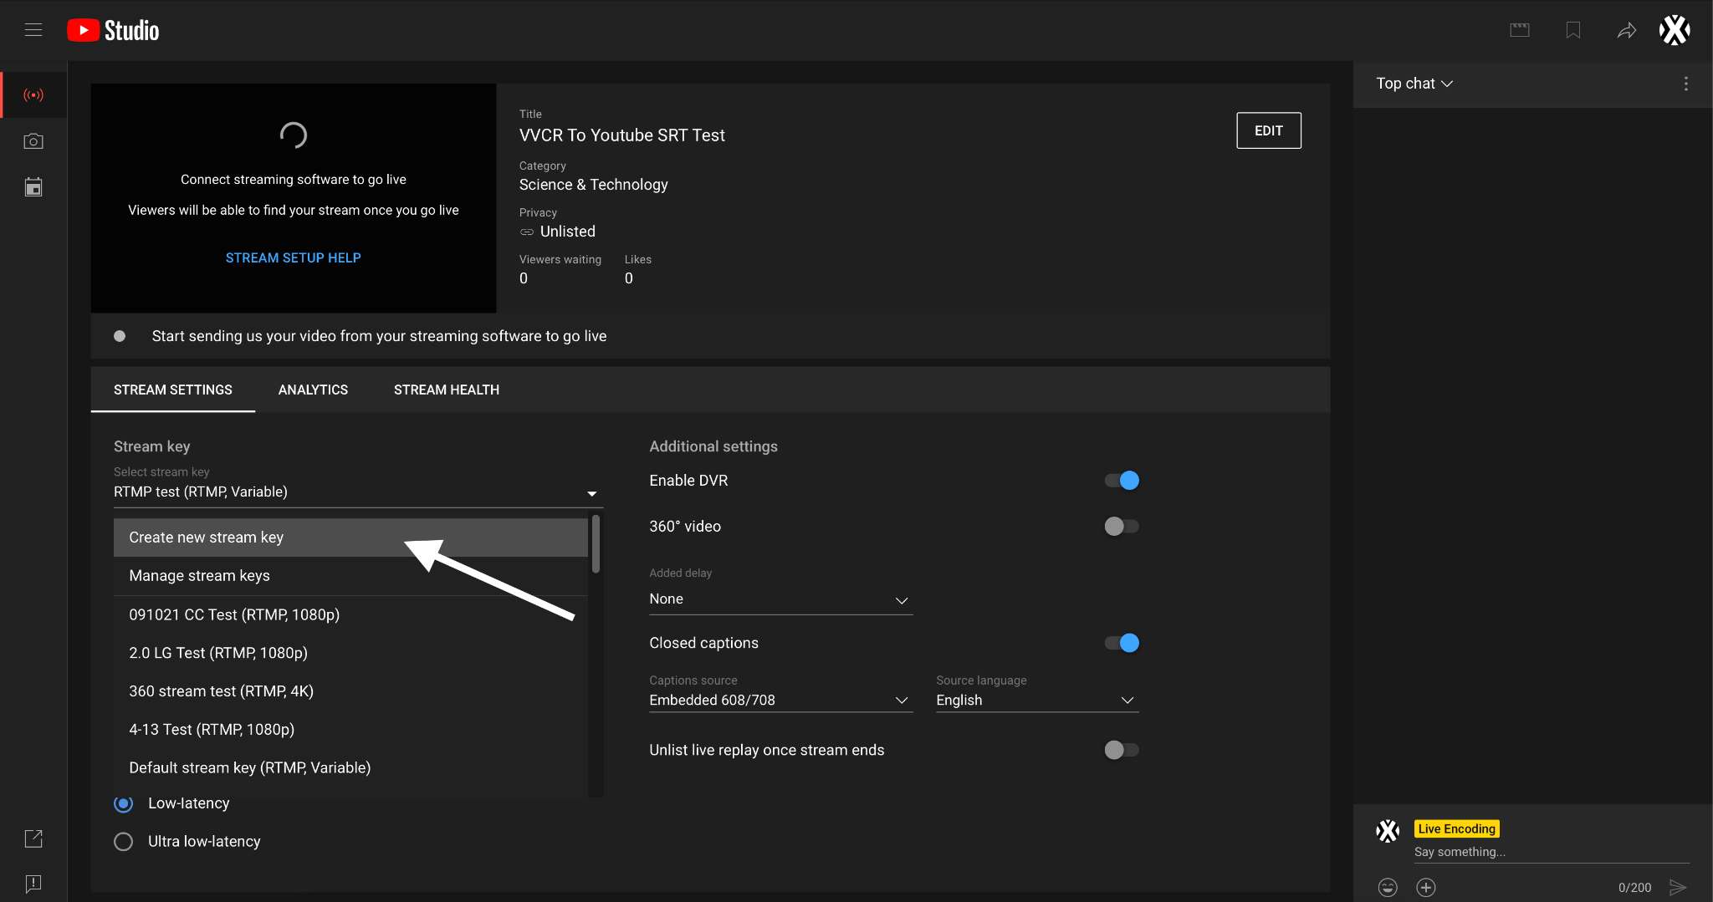This screenshot has width=1713, height=902.
Task: Click the EDIT button for stream details
Action: click(x=1268, y=130)
